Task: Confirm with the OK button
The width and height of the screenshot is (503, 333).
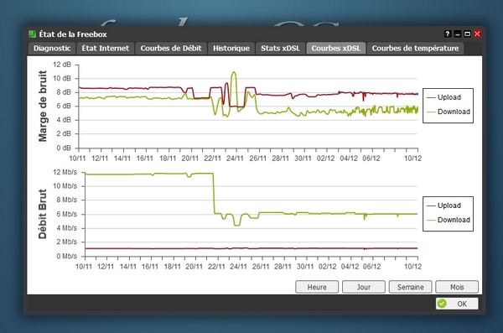Action: tap(457, 304)
